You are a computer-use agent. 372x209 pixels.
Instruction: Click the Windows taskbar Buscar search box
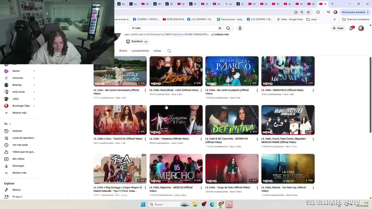coord(169,204)
